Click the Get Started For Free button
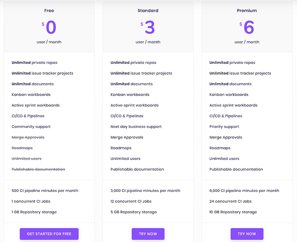 pos(49,234)
